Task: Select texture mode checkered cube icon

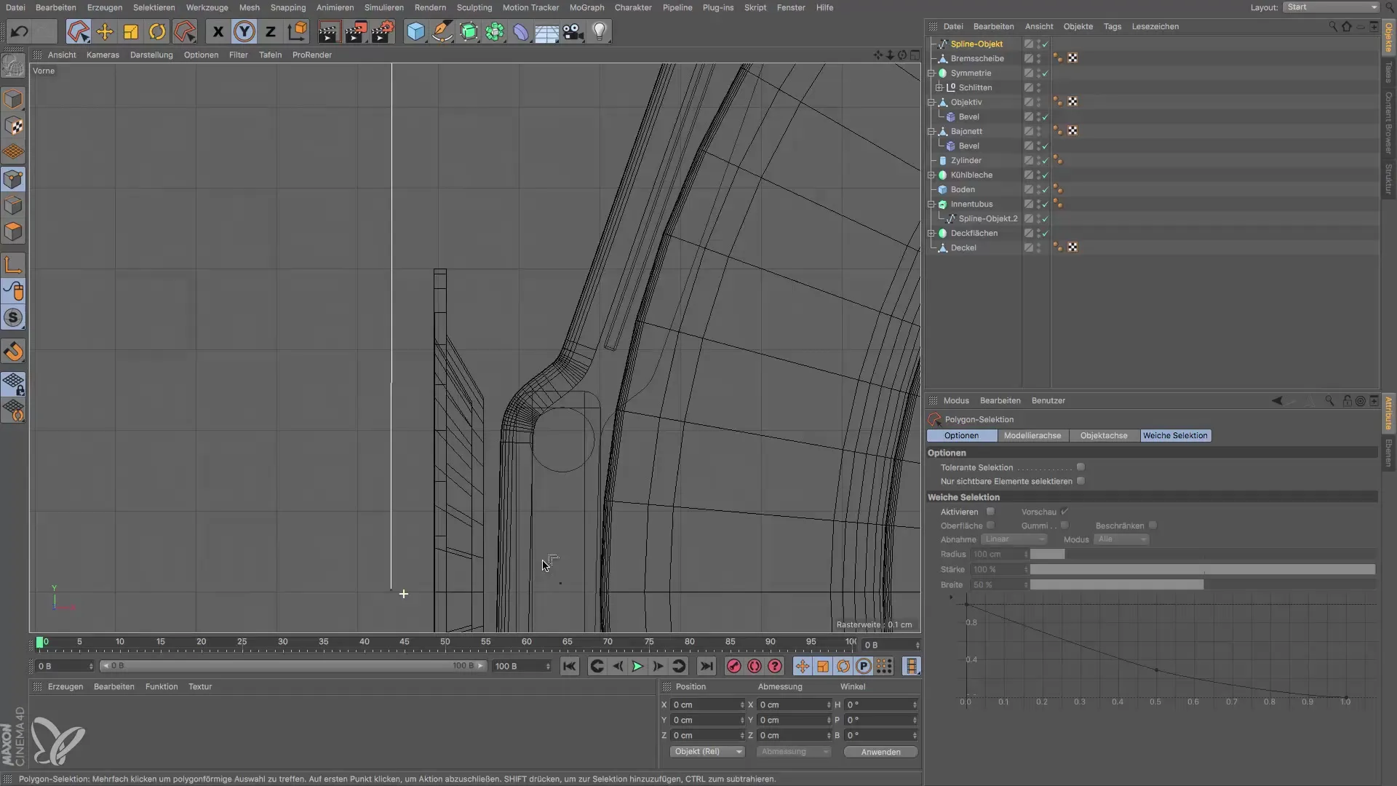Action: click(x=13, y=127)
